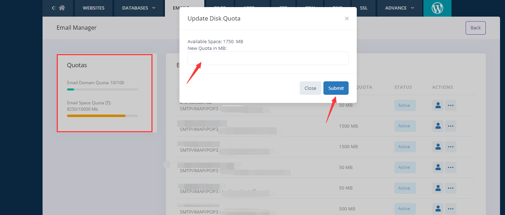Image resolution: width=505 pixels, height=215 pixels.
Task: Switch to the WEBSITES tab
Action: (94, 8)
